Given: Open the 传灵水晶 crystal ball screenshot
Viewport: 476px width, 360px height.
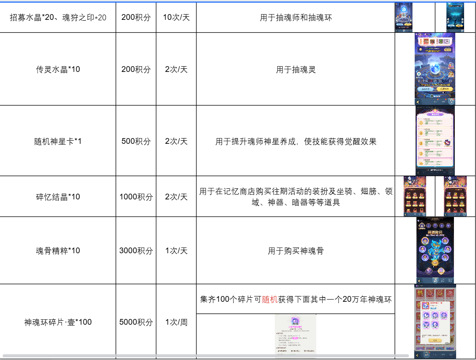Looking at the screenshot, I should [x=435, y=69].
